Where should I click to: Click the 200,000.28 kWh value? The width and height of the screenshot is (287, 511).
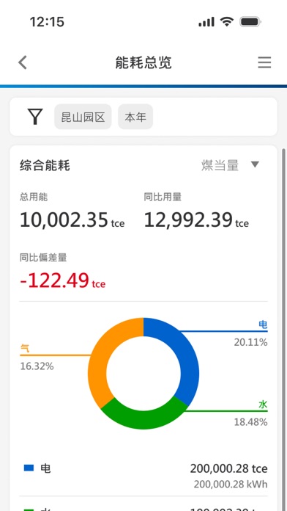click(231, 485)
